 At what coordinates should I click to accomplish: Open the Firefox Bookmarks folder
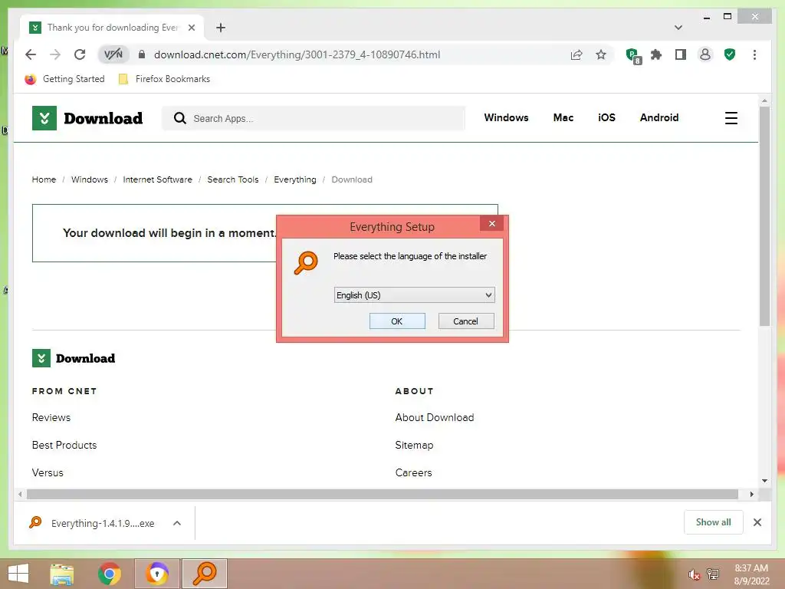click(x=164, y=79)
